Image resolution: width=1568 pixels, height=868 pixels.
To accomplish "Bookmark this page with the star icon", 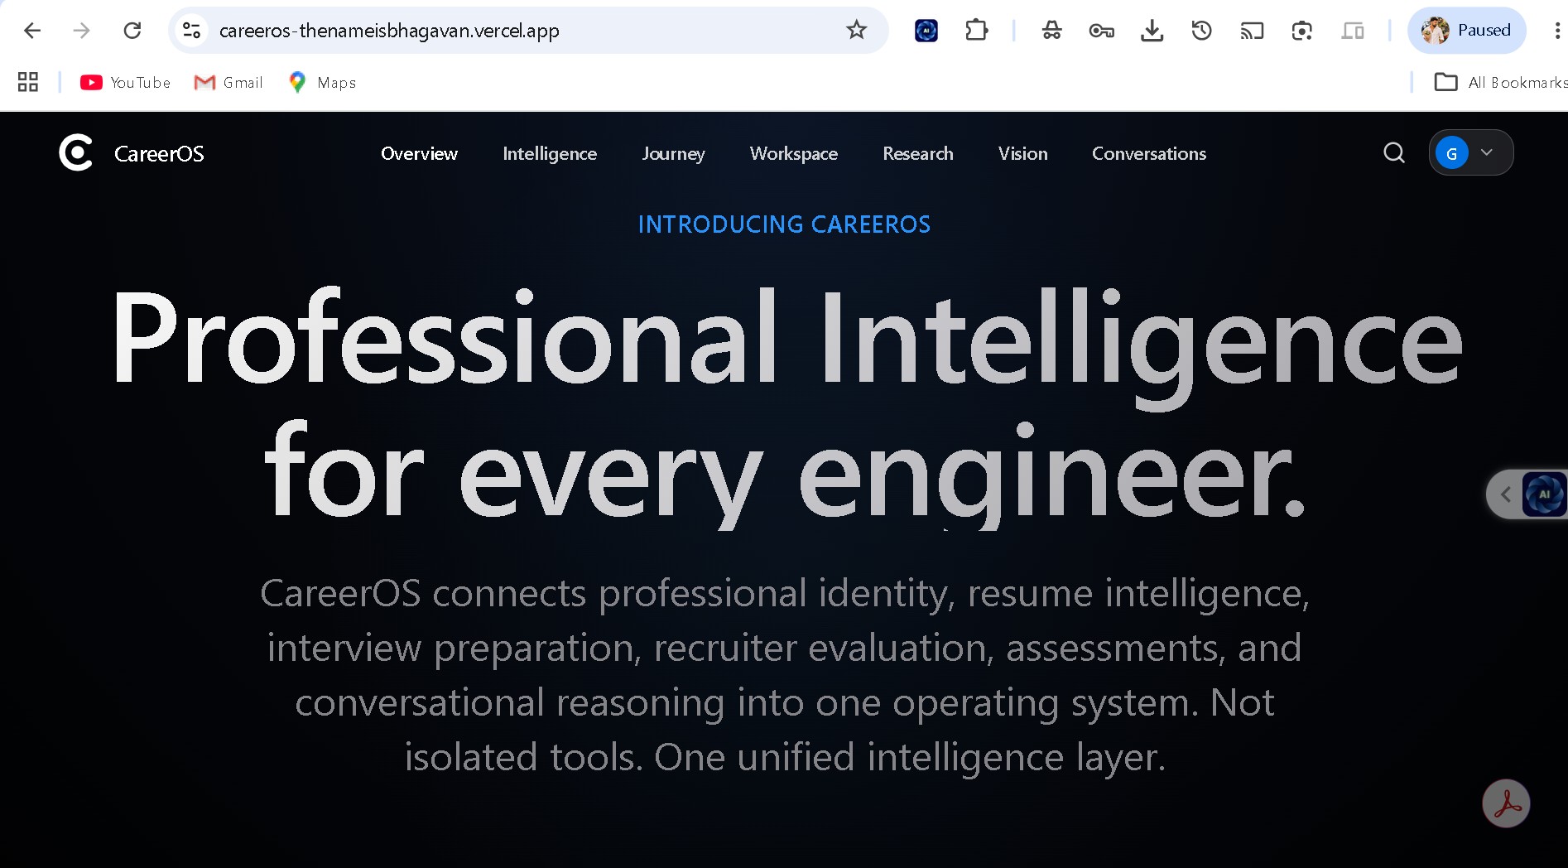I will tap(856, 31).
